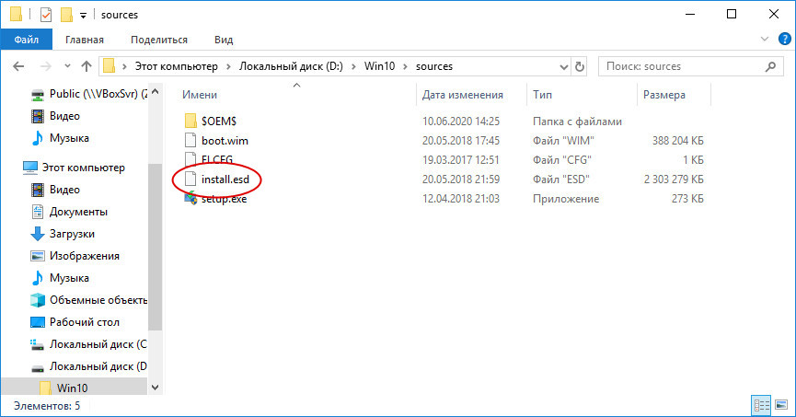Click the Приложение type cell
Screen dimensions: 796x417
(566, 199)
